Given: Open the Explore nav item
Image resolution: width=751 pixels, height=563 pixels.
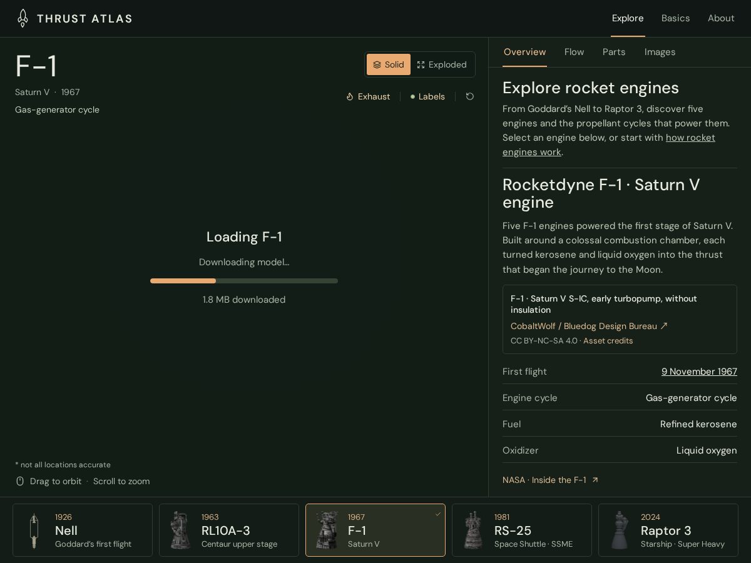Looking at the screenshot, I should click(628, 18).
